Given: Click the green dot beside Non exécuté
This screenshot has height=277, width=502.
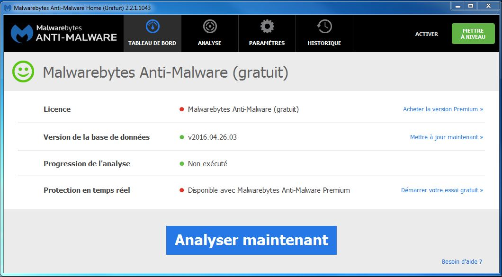Looking at the screenshot, I should pos(181,164).
